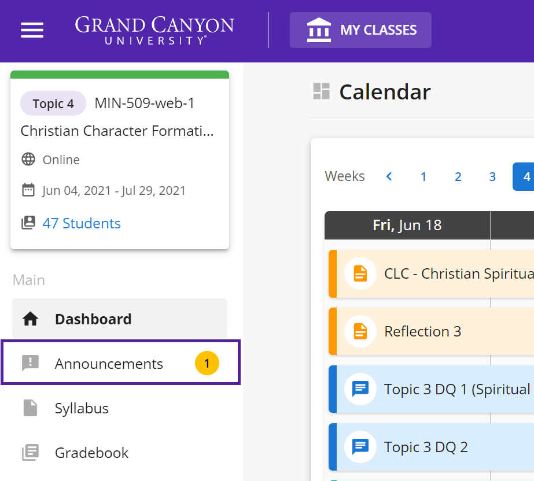Click the Dashboard home icon
Image resolution: width=534 pixels, height=481 pixels.
tap(30, 319)
